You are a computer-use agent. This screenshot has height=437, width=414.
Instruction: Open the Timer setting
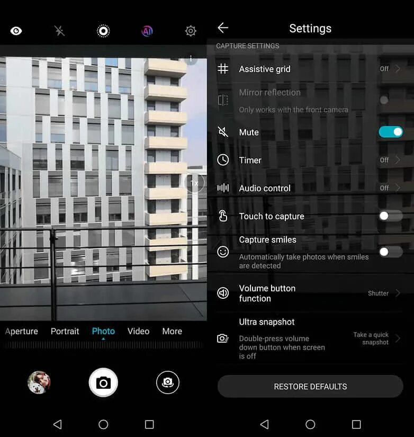coord(310,160)
